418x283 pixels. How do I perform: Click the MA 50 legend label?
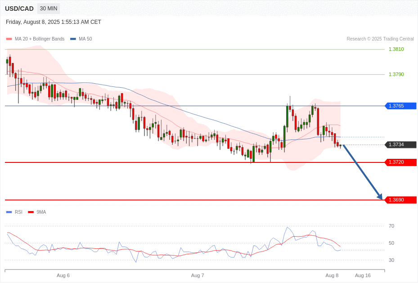coord(85,39)
